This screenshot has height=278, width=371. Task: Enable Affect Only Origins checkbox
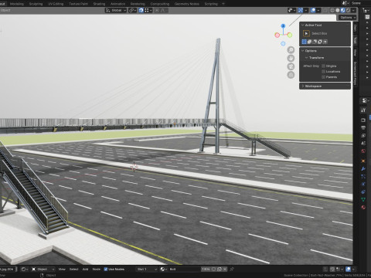[323, 66]
